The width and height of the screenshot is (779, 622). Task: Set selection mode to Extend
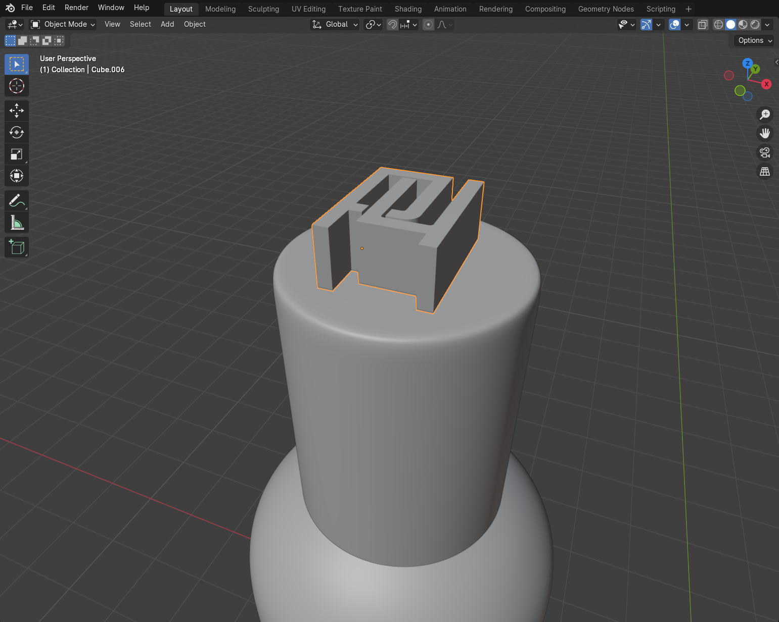(22, 40)
